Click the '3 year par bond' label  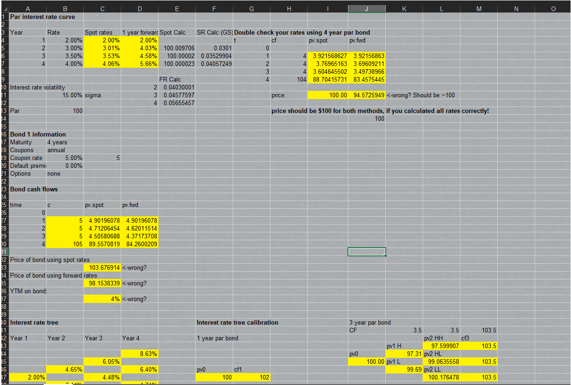pos(370,322)
